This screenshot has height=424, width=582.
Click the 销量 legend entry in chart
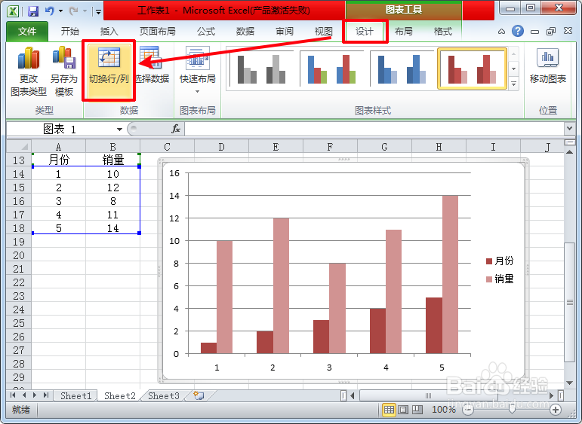500,279
